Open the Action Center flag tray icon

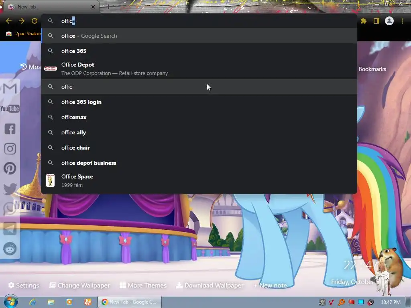(351, 302)
